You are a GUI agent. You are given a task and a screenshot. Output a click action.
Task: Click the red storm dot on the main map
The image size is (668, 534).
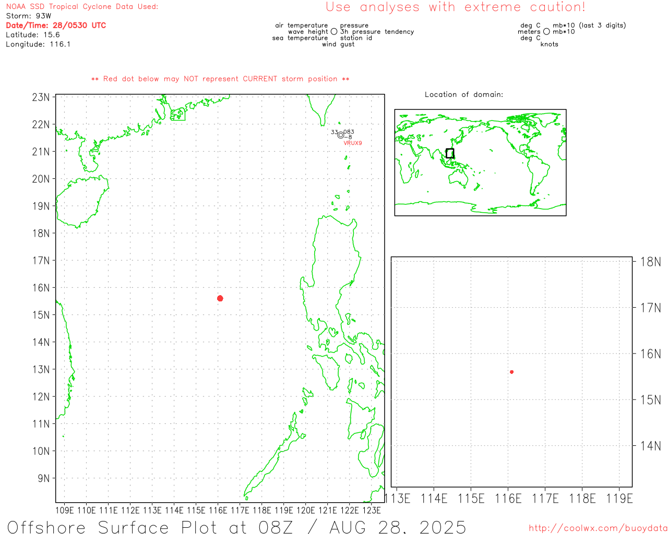point(220,298)
